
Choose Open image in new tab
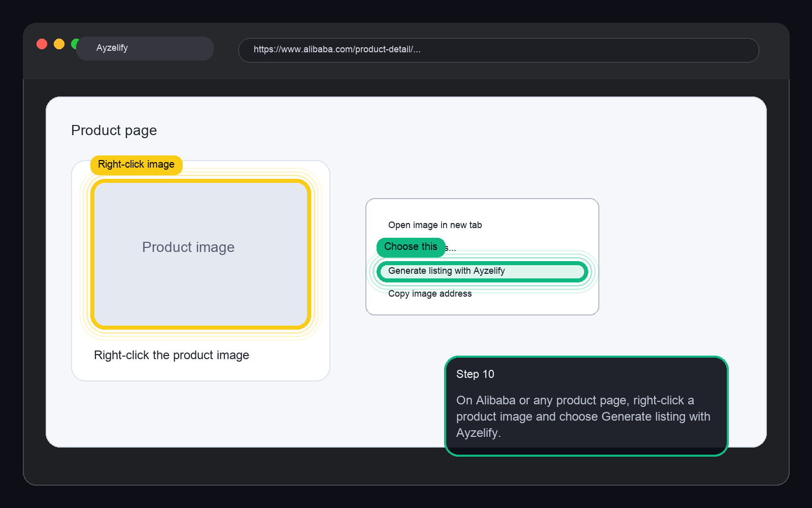[435, 225]
